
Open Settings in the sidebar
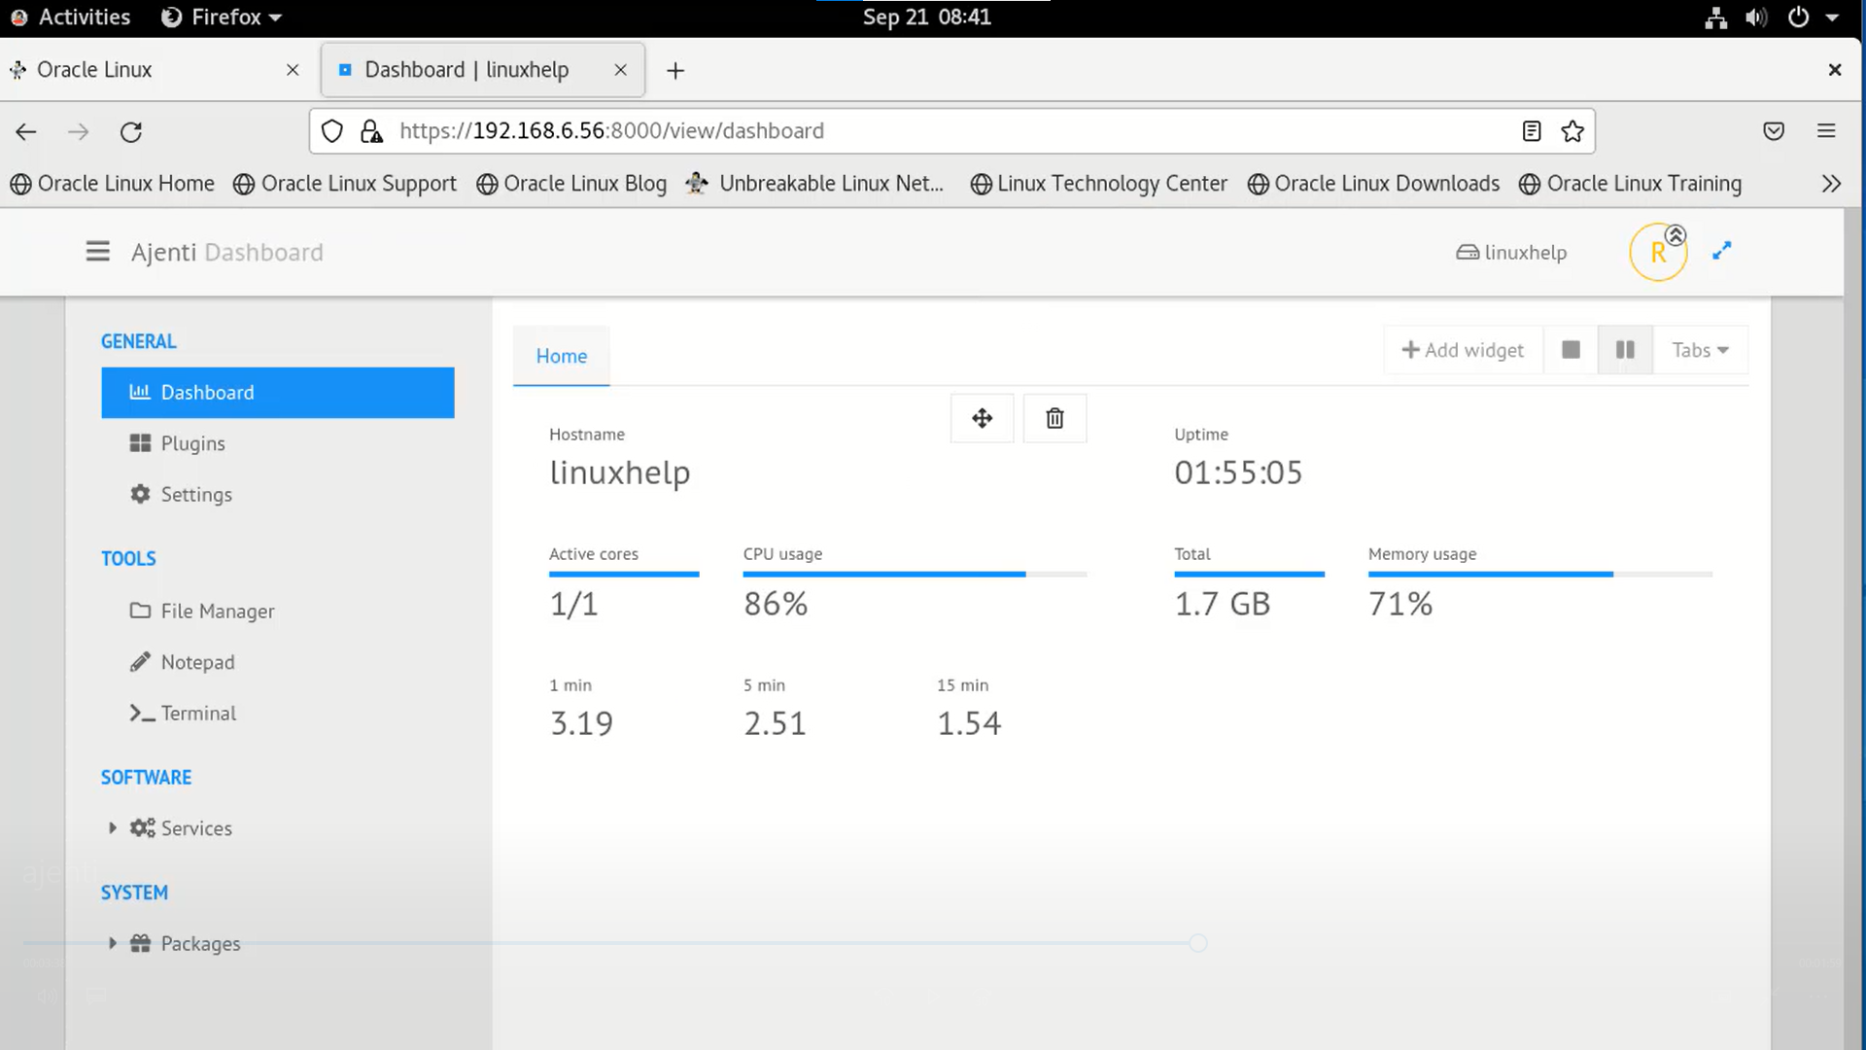[x=278, y=494]
